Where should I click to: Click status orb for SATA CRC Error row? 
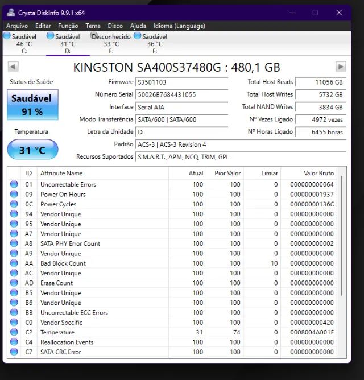[14, 352]
